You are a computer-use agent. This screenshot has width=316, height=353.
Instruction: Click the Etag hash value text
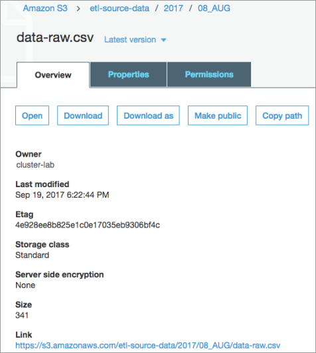[88, 225]
